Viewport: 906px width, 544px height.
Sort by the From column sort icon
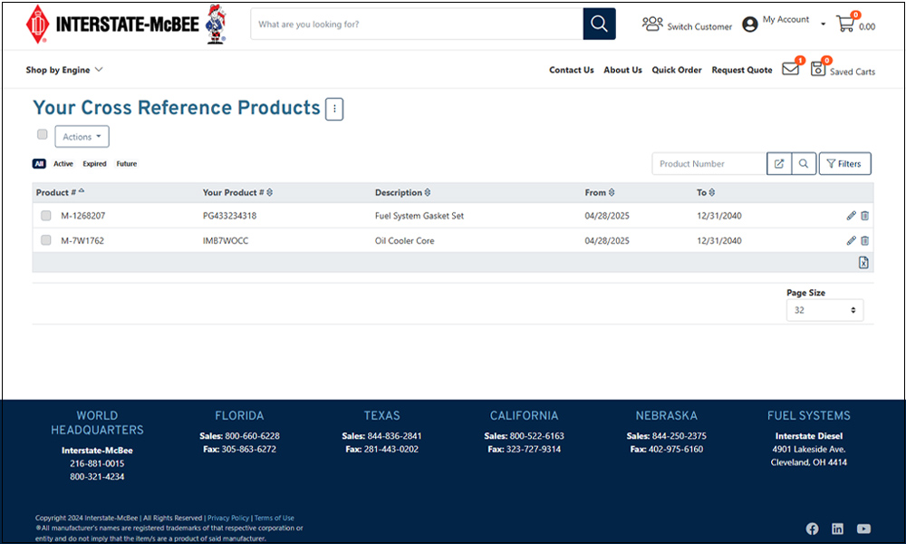(x=612, y=192)
